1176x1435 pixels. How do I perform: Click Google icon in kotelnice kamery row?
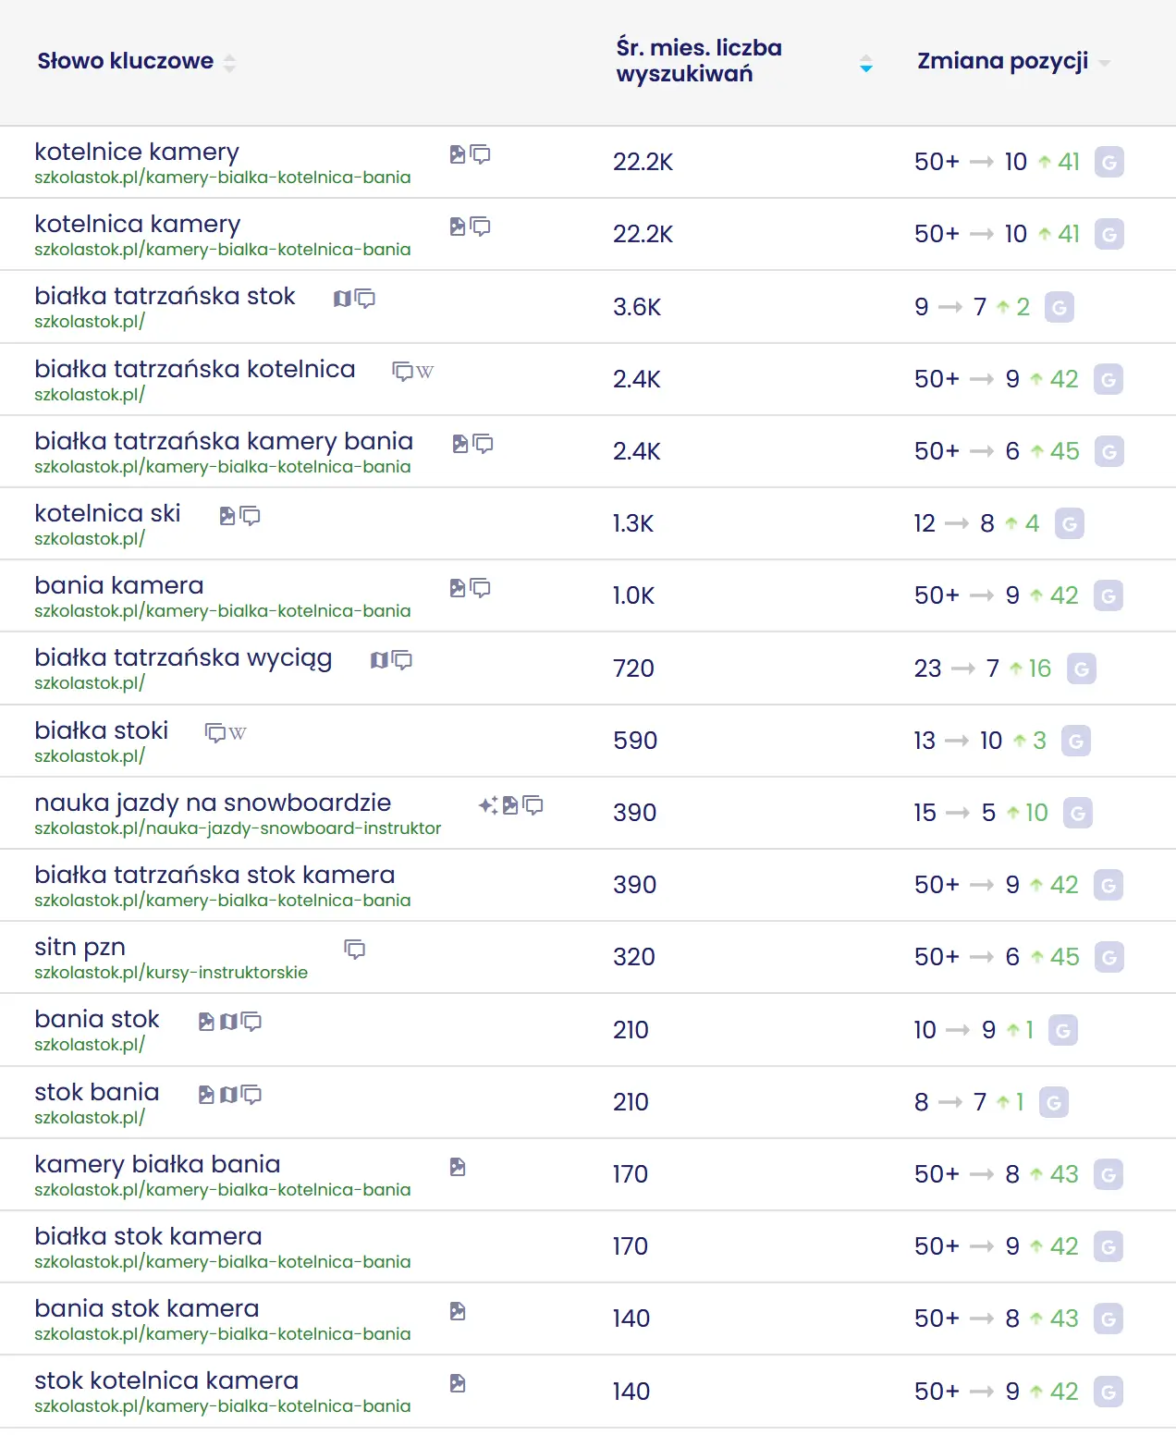click(x=1109, y=163)
